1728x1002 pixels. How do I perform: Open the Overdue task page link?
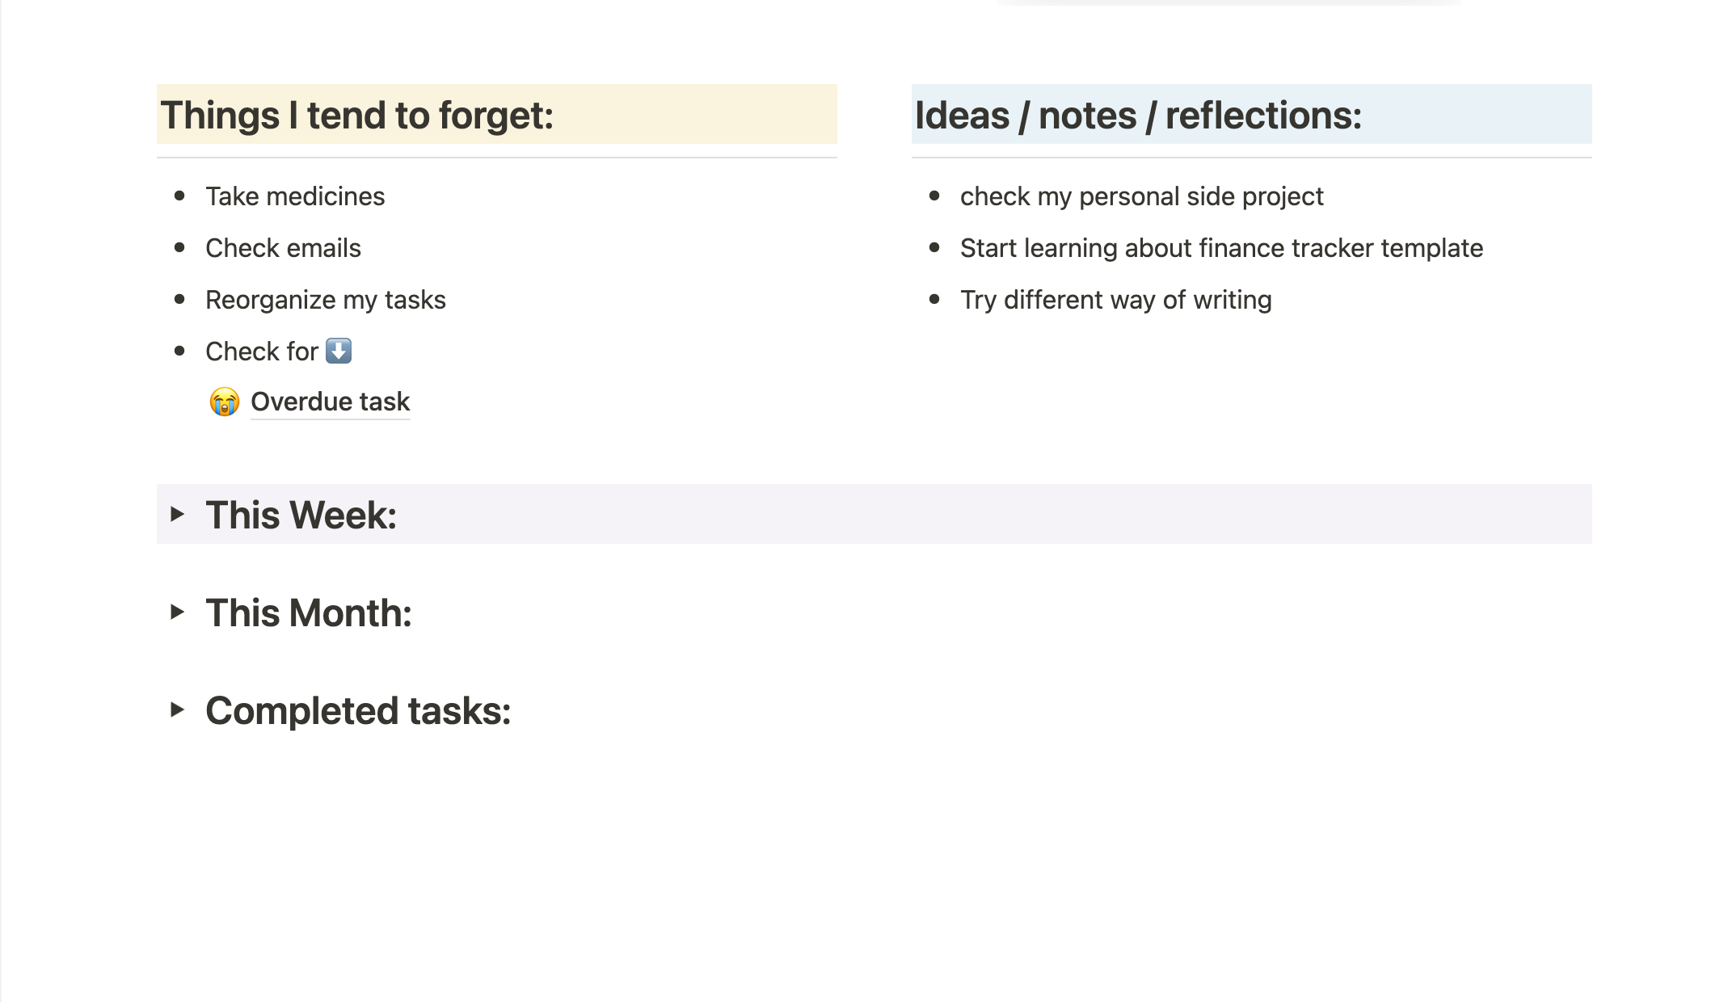coord(330,402)
